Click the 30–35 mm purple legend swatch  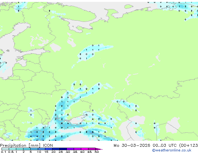point(70,149)
